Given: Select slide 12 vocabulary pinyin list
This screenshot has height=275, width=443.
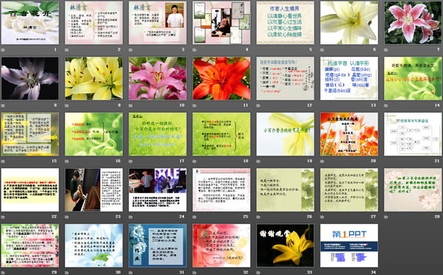Looking at the screenshot, I should click(x=285, y=78).
